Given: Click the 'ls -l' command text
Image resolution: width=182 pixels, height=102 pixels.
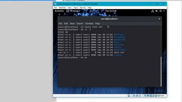Looking at the screenshot, I should pyautogui.click(x=88, y=29).
